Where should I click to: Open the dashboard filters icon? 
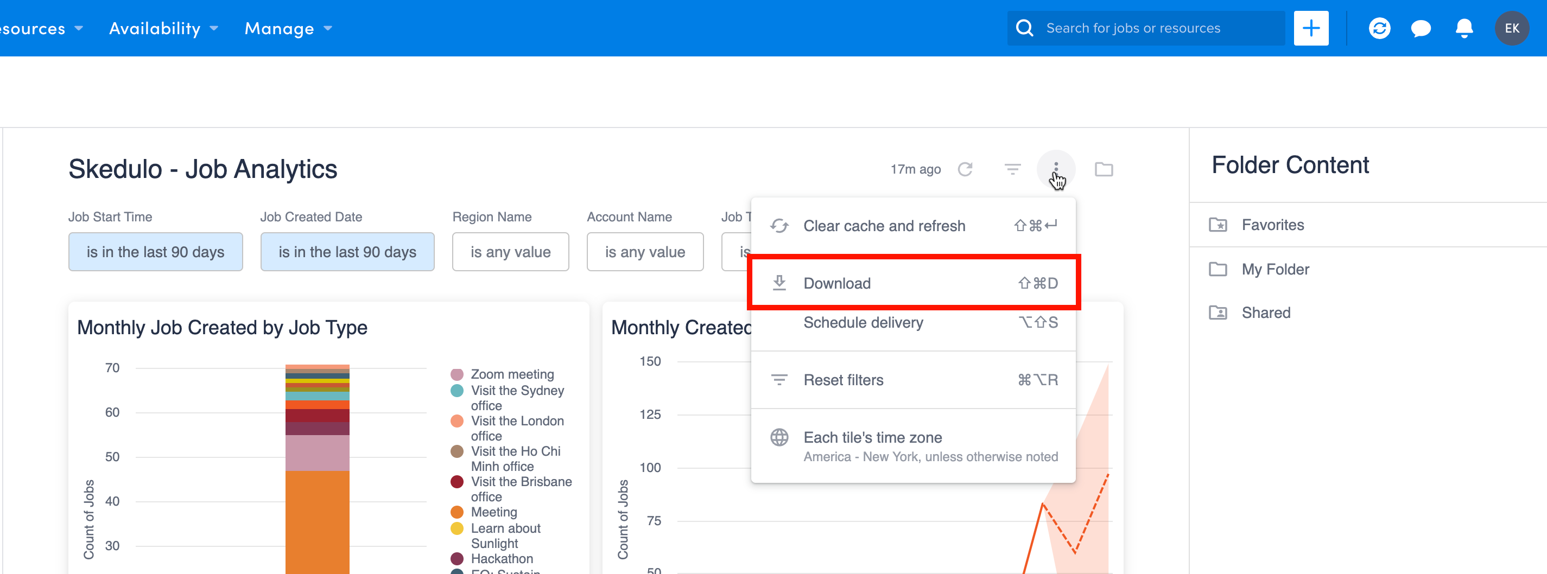point(1013,169)
